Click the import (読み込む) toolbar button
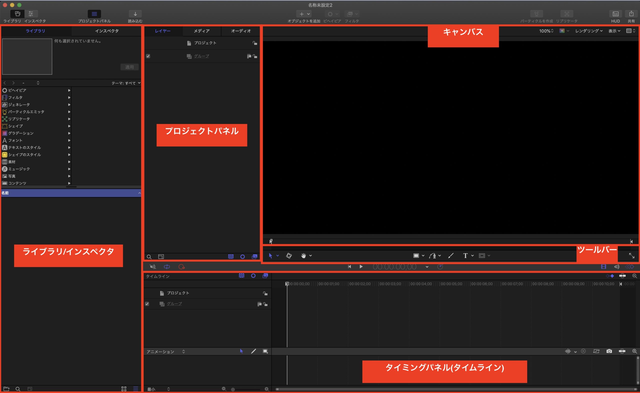640x393 pixels. (135, 14)
